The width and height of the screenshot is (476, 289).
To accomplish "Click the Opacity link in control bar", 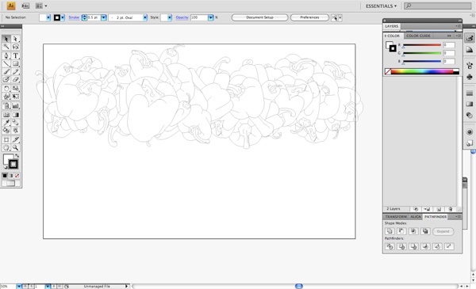I will (182, 17).
